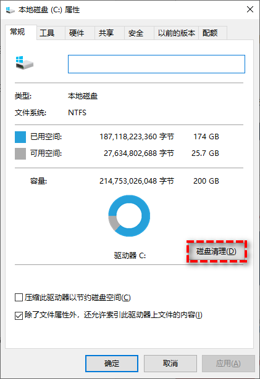This screenshot has height=379, width=260.
Task: Switch to the 以前的版本 tab
Action: coord(177,33)
